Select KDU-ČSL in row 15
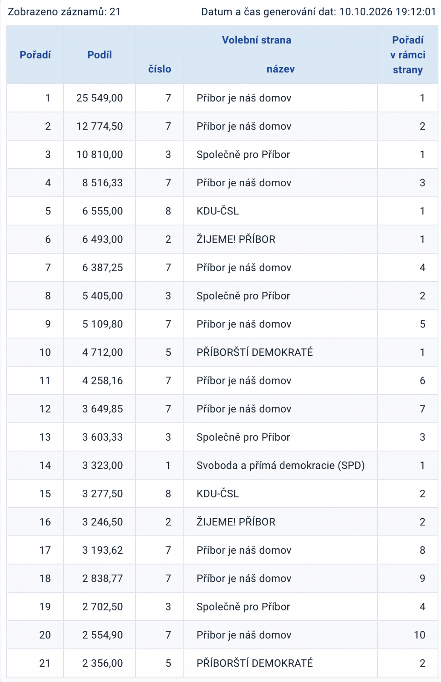Screen dimensions: 441x682 tap(218, 494)
